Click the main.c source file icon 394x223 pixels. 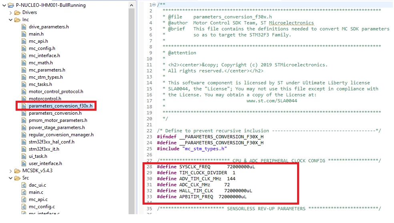pos(24,192)
